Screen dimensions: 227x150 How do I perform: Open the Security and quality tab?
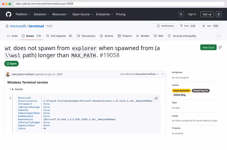tap(182, 36)
